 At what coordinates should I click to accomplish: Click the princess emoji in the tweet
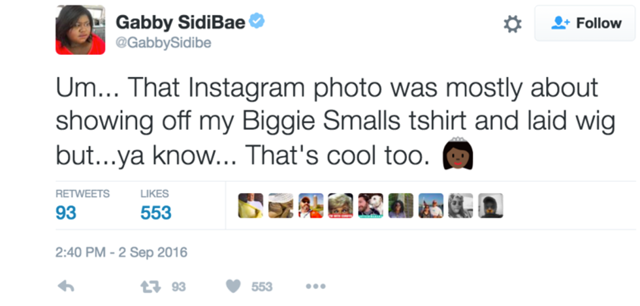[x=458, y=156]
